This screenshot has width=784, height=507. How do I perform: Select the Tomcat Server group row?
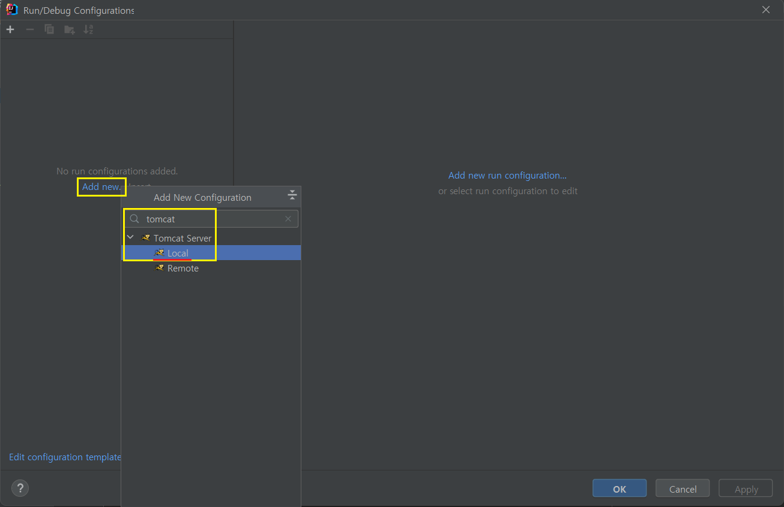[x=211, y=238]
